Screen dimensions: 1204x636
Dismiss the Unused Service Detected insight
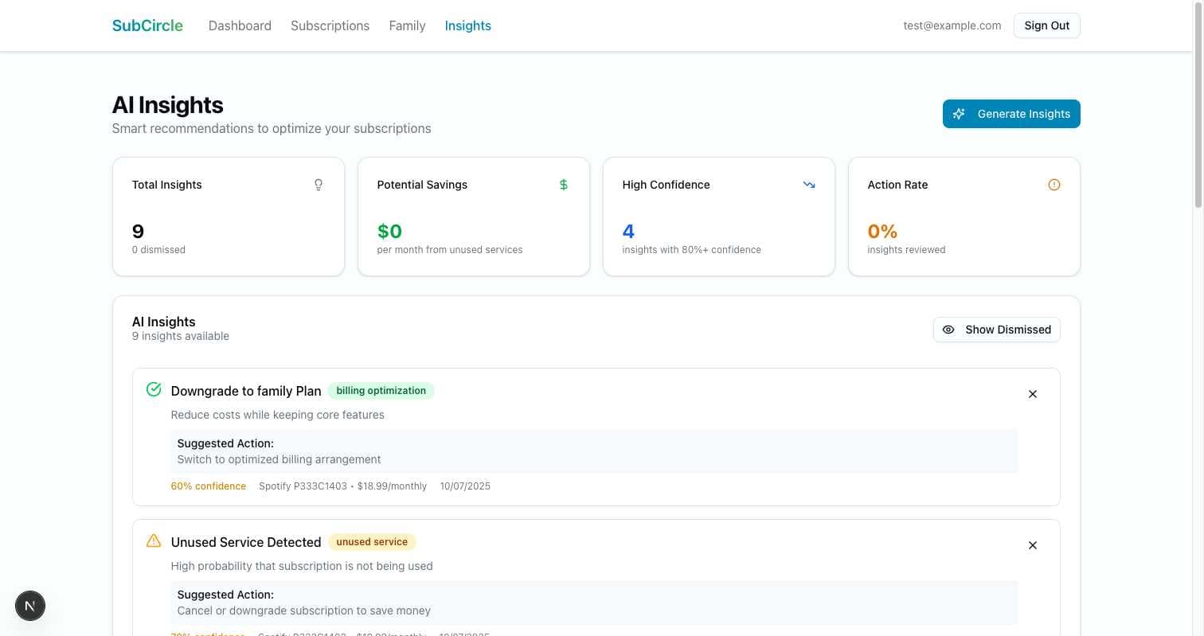coord(1032,544)
